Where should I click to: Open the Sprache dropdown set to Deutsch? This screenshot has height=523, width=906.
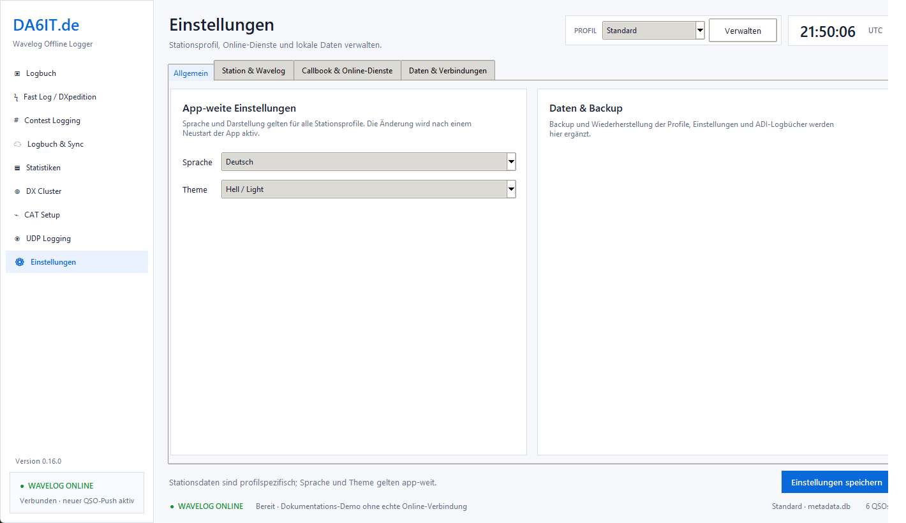point(369,162)
